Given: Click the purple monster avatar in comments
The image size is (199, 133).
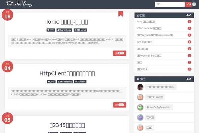Looking at the screenshot, I should tap(140, 117).
